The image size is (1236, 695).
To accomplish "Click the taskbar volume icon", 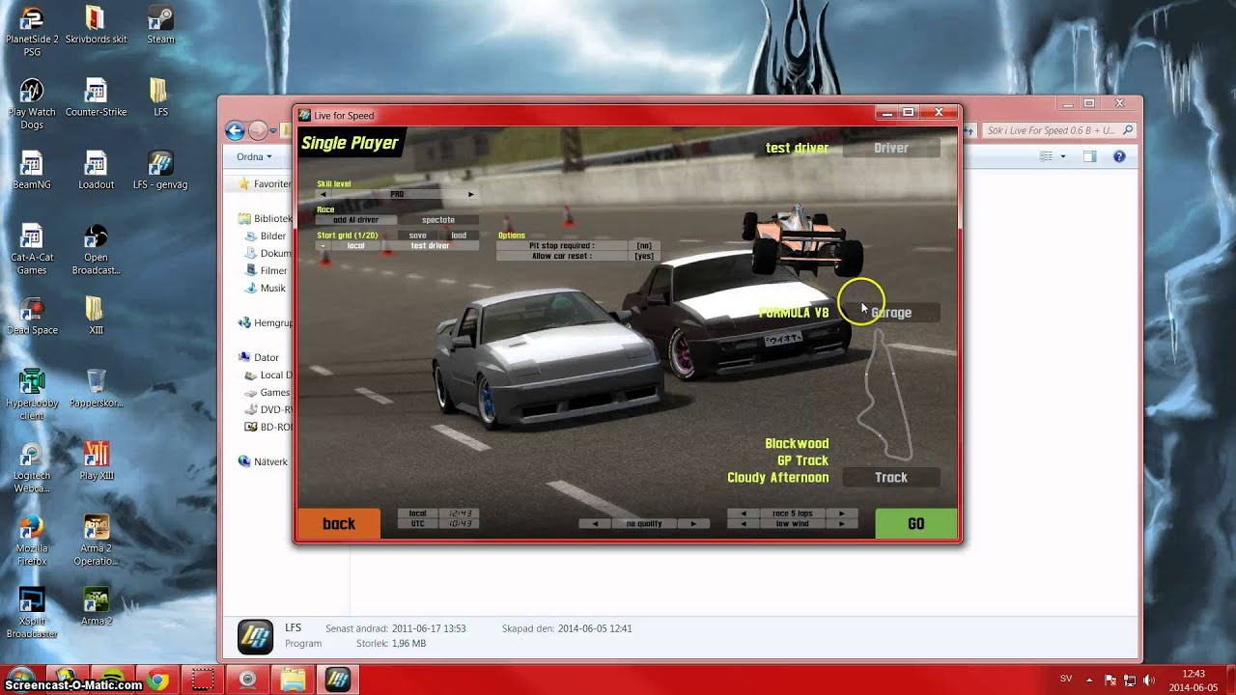I will (x=1149, y=681).
